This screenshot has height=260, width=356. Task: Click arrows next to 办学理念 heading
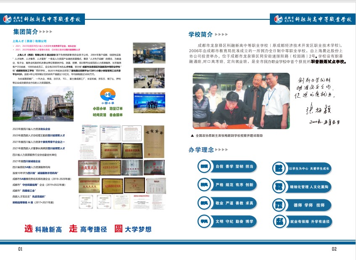click(x=222, y=150)
